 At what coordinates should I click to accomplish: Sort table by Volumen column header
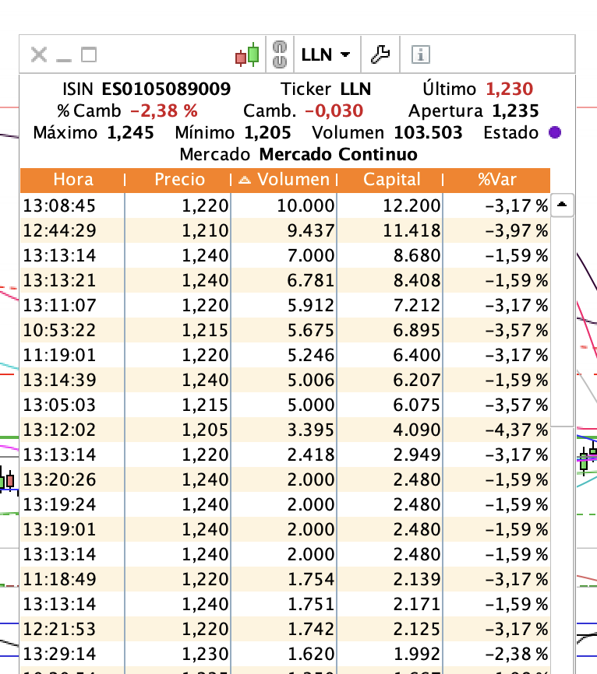(284, 180)
